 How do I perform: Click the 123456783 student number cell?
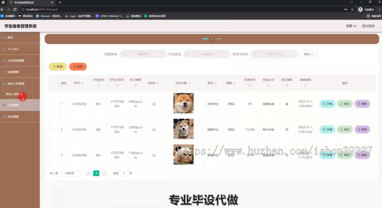point(79,104)
